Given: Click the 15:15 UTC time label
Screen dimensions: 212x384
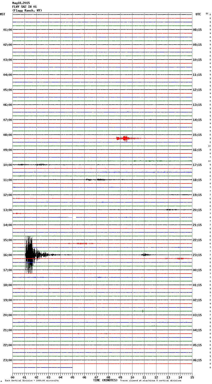Looking at the screenshot, I should click(197, 135).
